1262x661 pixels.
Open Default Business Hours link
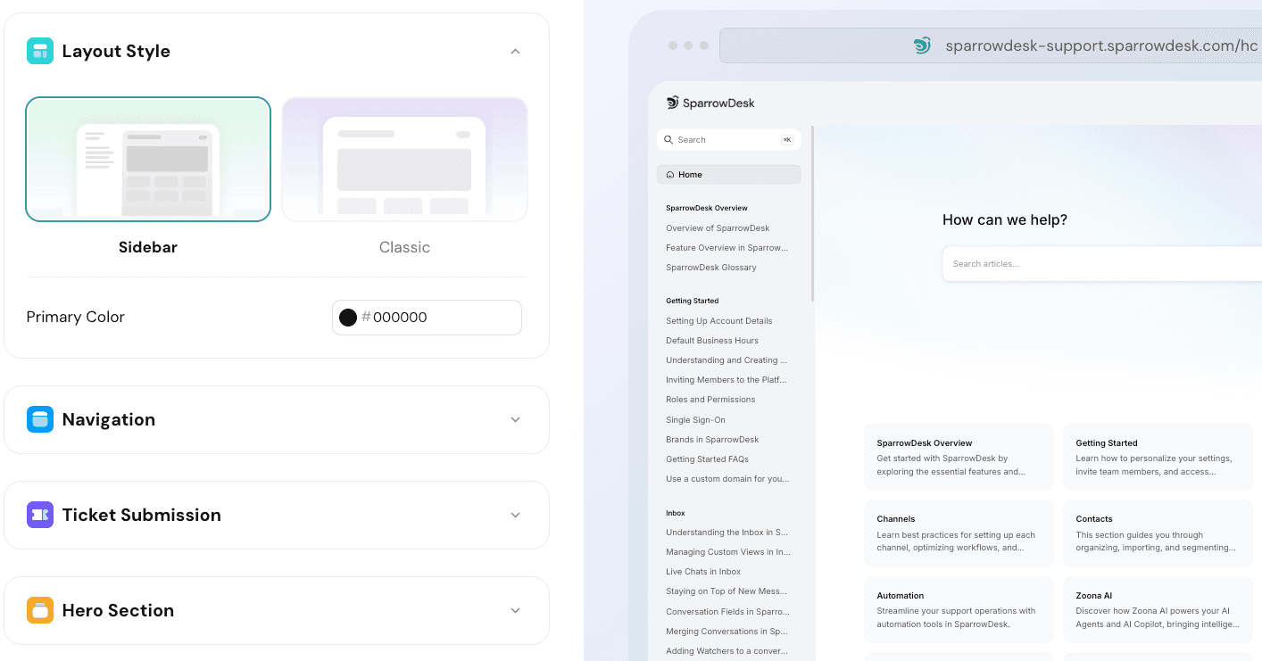(x=712, y=341)
